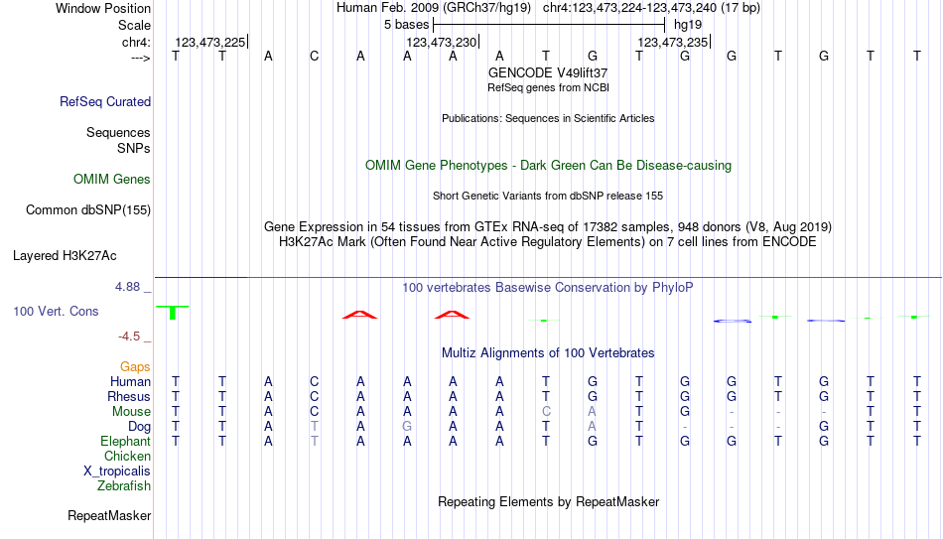Select the Dog species row label
Image resolution: width=943 pixels, height=539 pixels.
tap(140, 427)
